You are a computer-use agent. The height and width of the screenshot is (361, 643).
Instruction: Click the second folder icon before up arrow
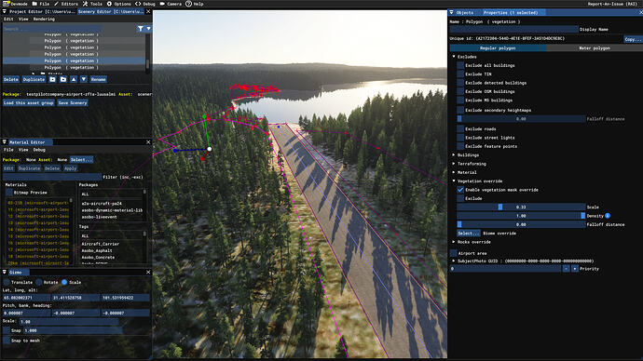click(x=63, y=79)
